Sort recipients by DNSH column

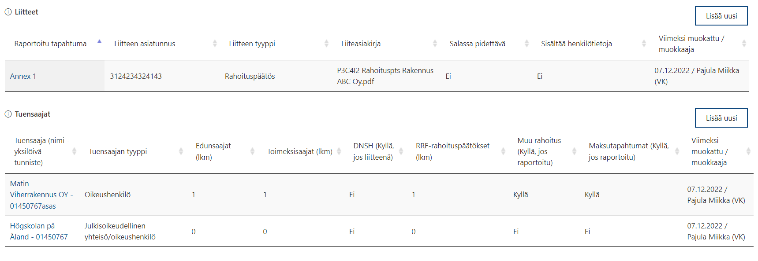[401, 151]
